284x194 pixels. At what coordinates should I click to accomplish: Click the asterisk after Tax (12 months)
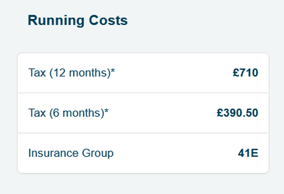113,71
